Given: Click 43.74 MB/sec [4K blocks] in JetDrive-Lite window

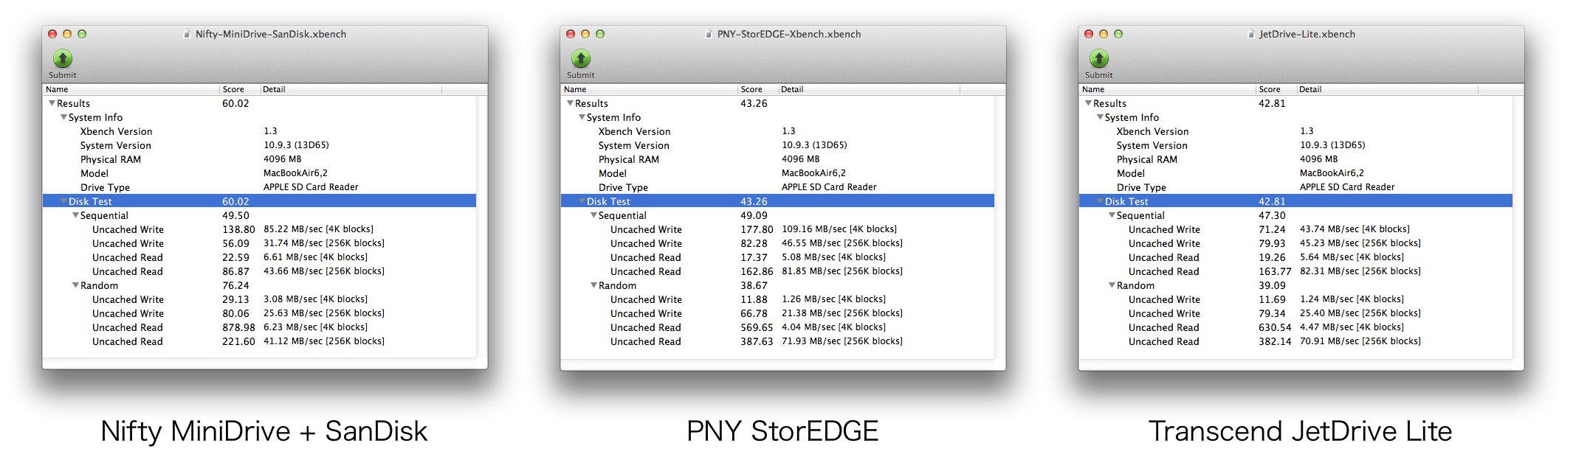Looking at the screenshot, I should tap(1355, 229).
